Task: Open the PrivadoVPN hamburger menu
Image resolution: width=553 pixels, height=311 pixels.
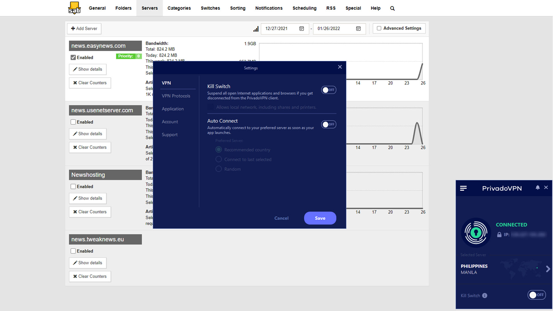Action: pos(463,188)
